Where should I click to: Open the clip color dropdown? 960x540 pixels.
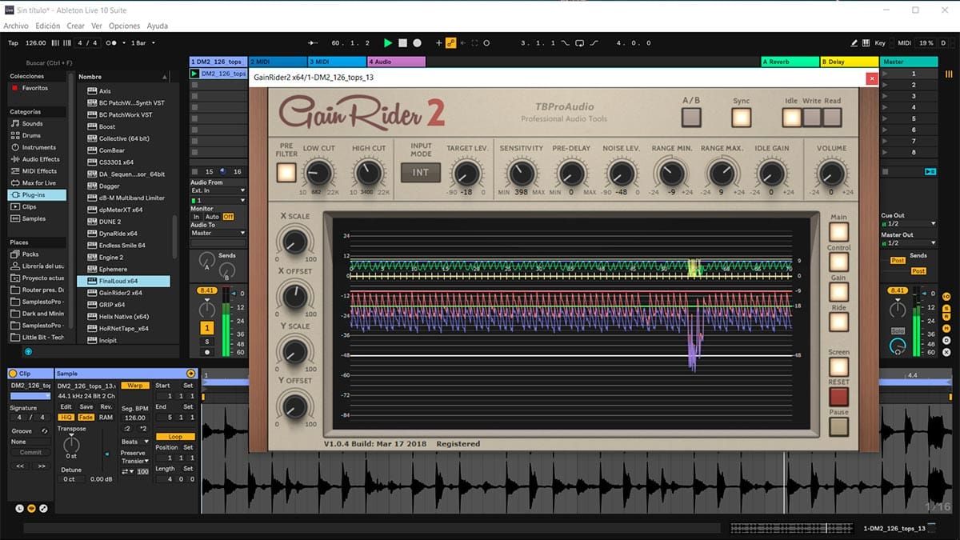tap(31, 396)
